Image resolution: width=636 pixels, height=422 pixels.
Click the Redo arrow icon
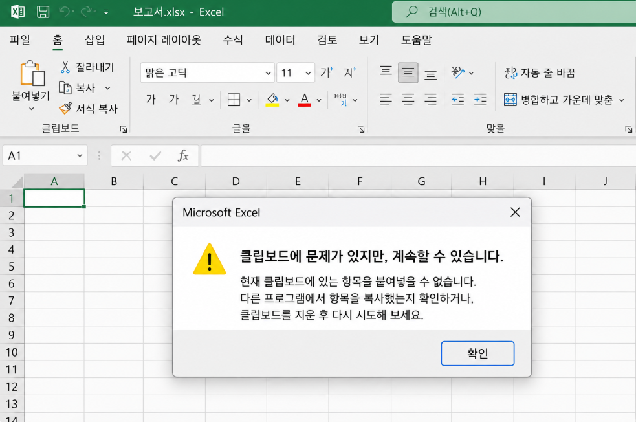[x=85, y=12]
